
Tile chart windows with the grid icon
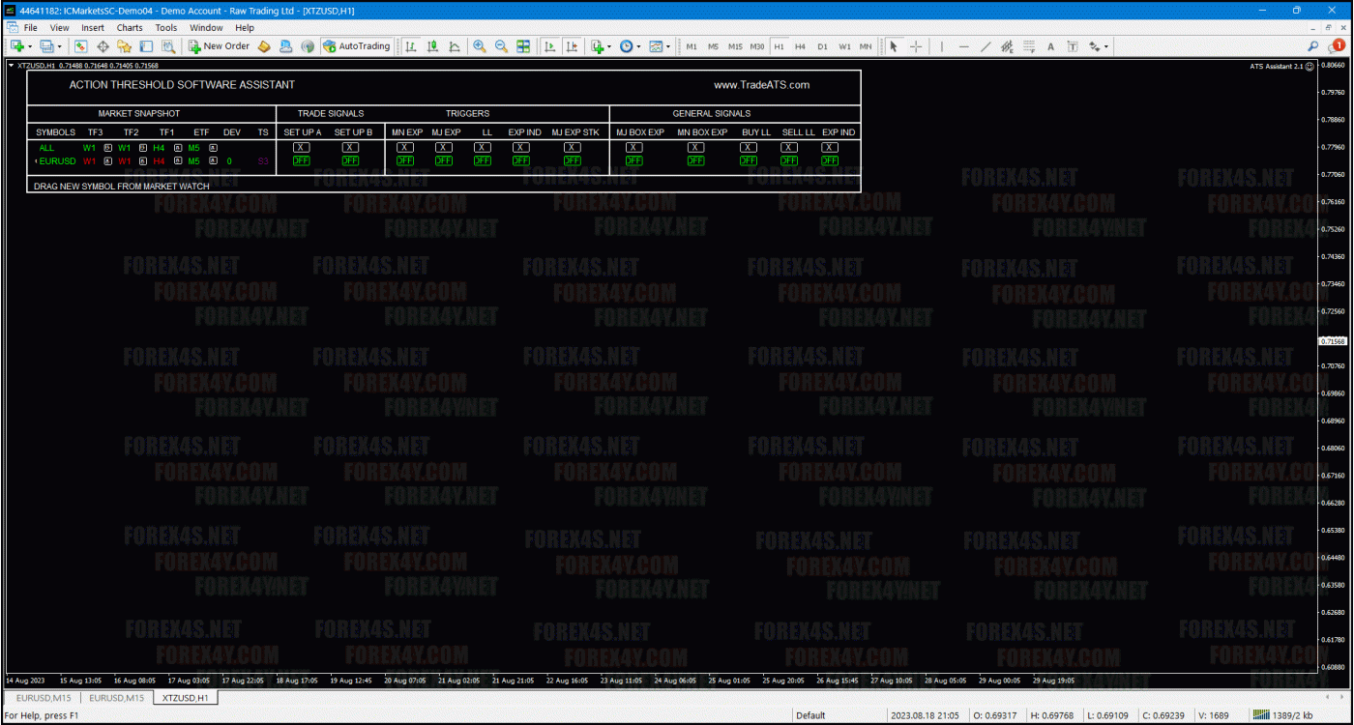pos(523,46)
